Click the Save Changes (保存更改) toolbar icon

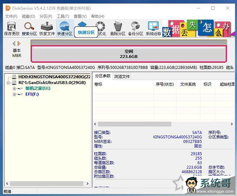[x=11, y=29]
